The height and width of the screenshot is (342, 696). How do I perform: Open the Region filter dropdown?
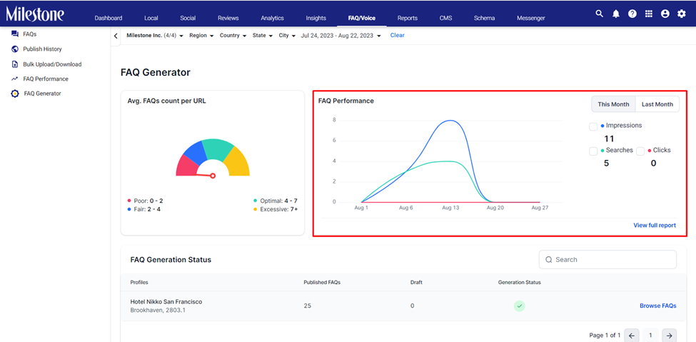pyautogui.click(x=201, y=36)
